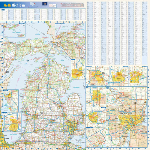The image size is (150, 150).
Task: Open the mileage chart in header corner
Action: pyautogui.click(x=72, y=4)
